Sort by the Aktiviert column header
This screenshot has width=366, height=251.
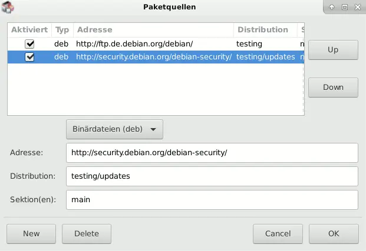29,29
